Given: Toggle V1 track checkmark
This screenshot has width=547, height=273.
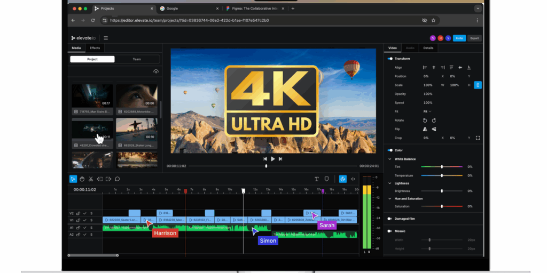Looking at the screenshot, I should pyautogui.click(x=85, y=220).
